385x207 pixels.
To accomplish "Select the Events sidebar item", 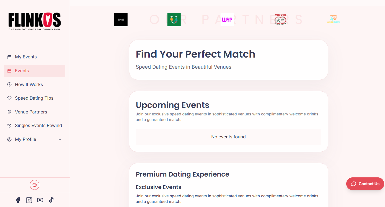I will (x=22, y=71).
